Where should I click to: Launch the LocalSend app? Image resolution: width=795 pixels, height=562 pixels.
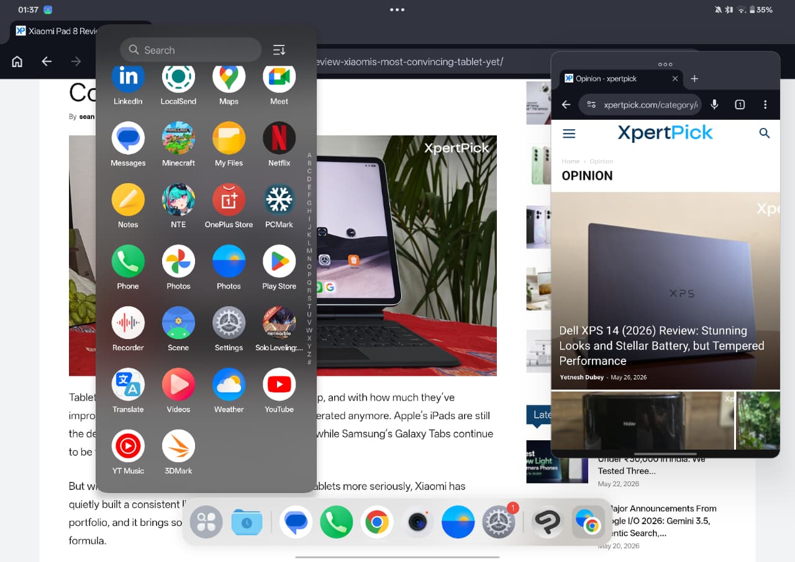178,77
